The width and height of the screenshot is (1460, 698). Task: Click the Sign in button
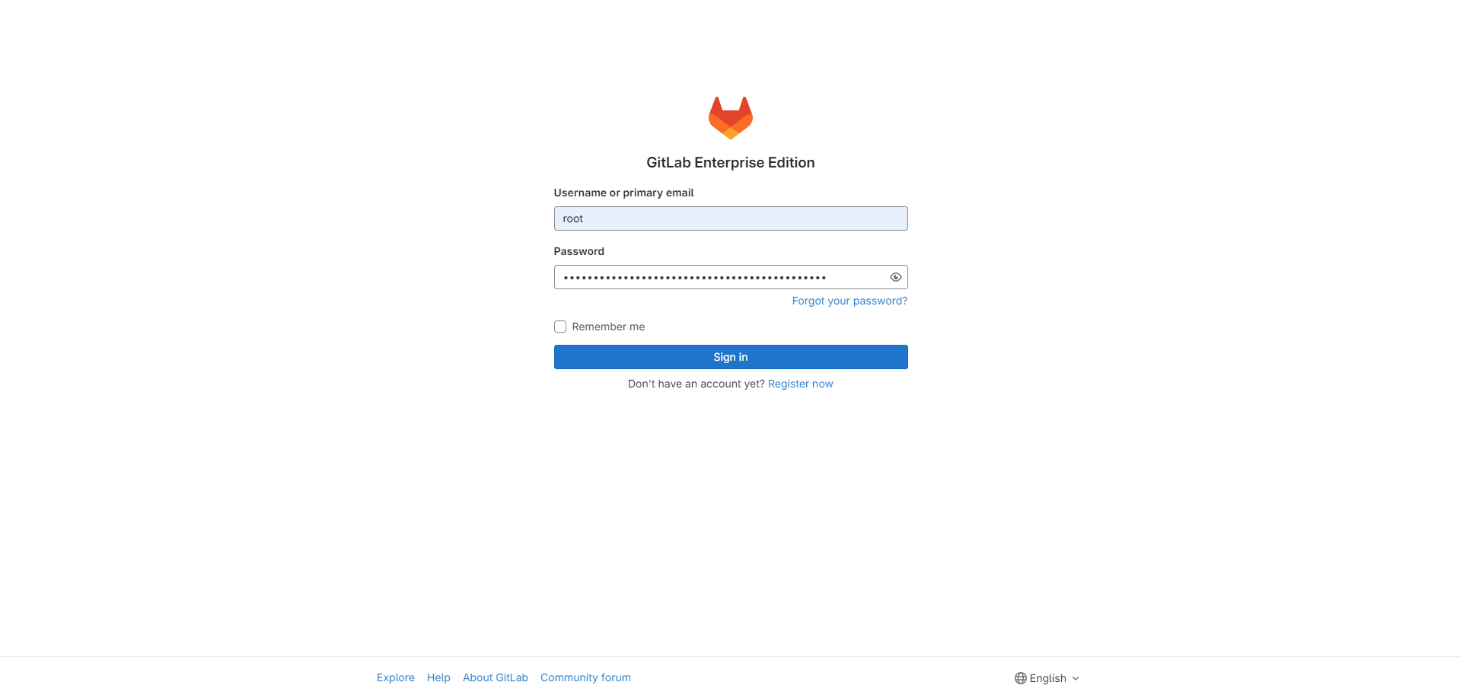pyautogui.click(x=731, y=357)
